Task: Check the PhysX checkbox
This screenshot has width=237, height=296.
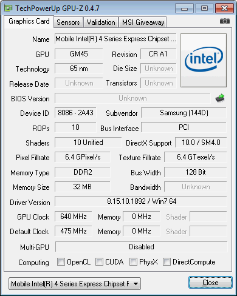Action: point(133,261)
